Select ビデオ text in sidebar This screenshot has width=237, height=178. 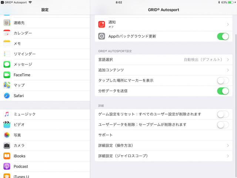tap(19, 125)
